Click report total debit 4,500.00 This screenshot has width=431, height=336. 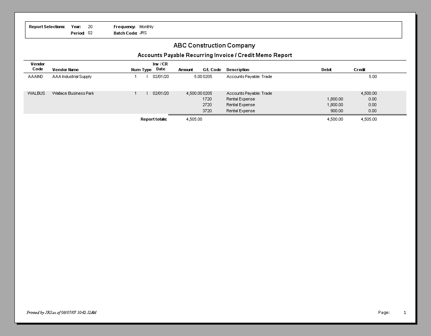tap(335, 119)
